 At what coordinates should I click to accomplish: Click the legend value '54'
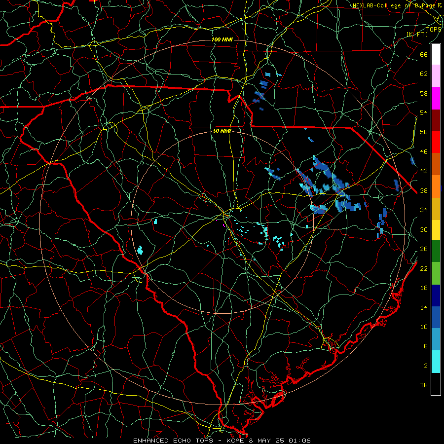(424, 112)
